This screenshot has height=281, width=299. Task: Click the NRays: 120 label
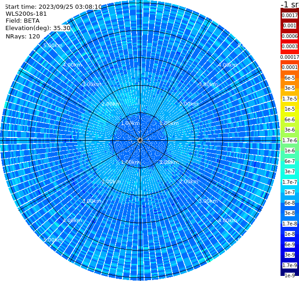pos(23,36)
